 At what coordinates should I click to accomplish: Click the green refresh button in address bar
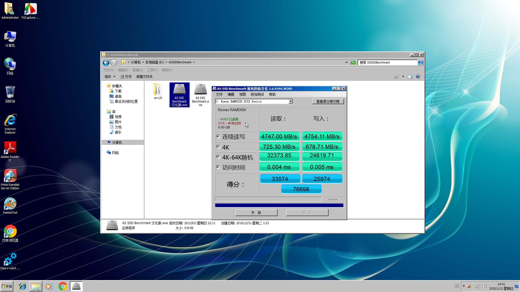click(353, 62)
